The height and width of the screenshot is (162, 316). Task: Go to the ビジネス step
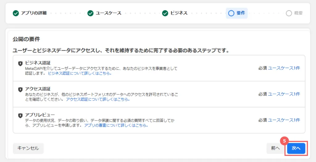(179, 13)
